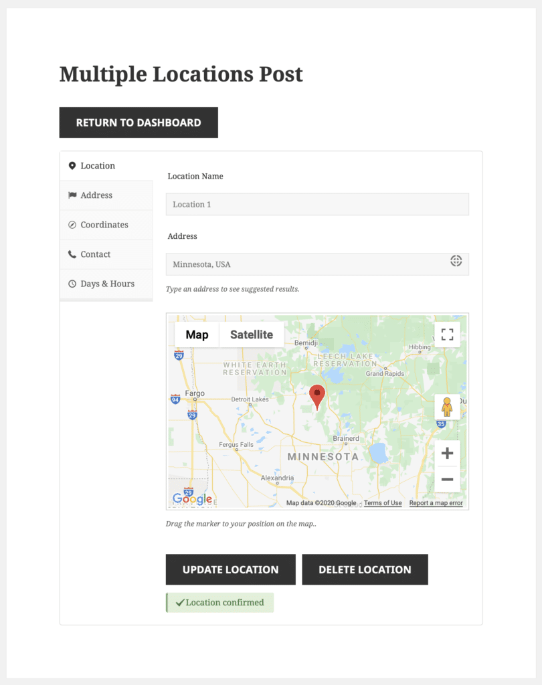The image size is (542, 685).
Task: Zoom out using the map minus control
Action: click(447, 479)
